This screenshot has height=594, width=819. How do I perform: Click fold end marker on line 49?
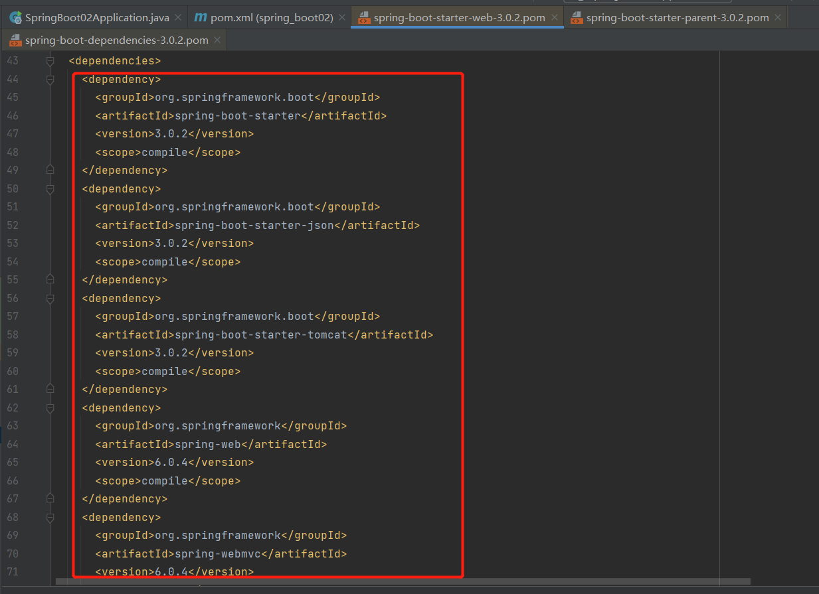pos(50,171)
